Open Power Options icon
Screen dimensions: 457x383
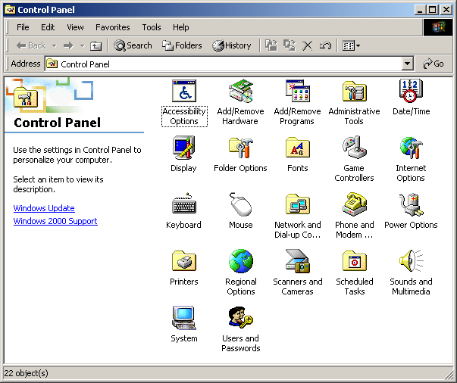click(411, 204)
